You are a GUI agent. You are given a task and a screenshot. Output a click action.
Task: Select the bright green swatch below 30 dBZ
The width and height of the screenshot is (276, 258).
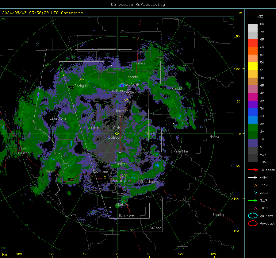pos(253,127)
